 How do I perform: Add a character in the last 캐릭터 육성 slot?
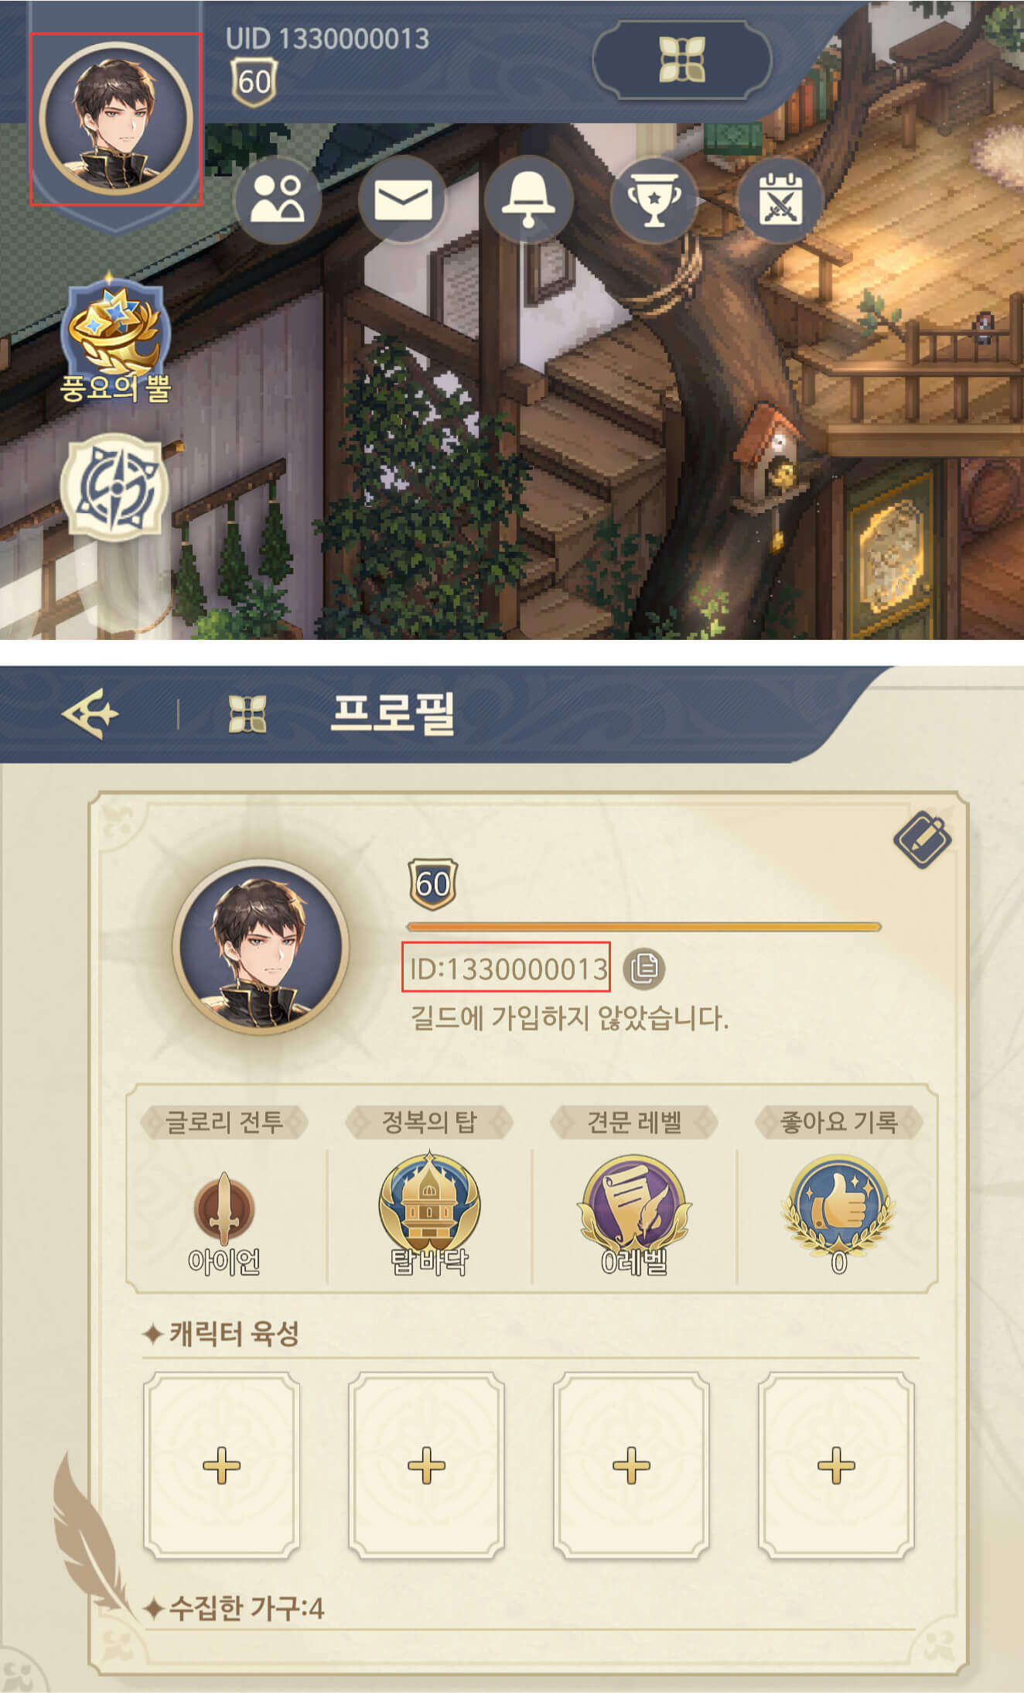837,1466
